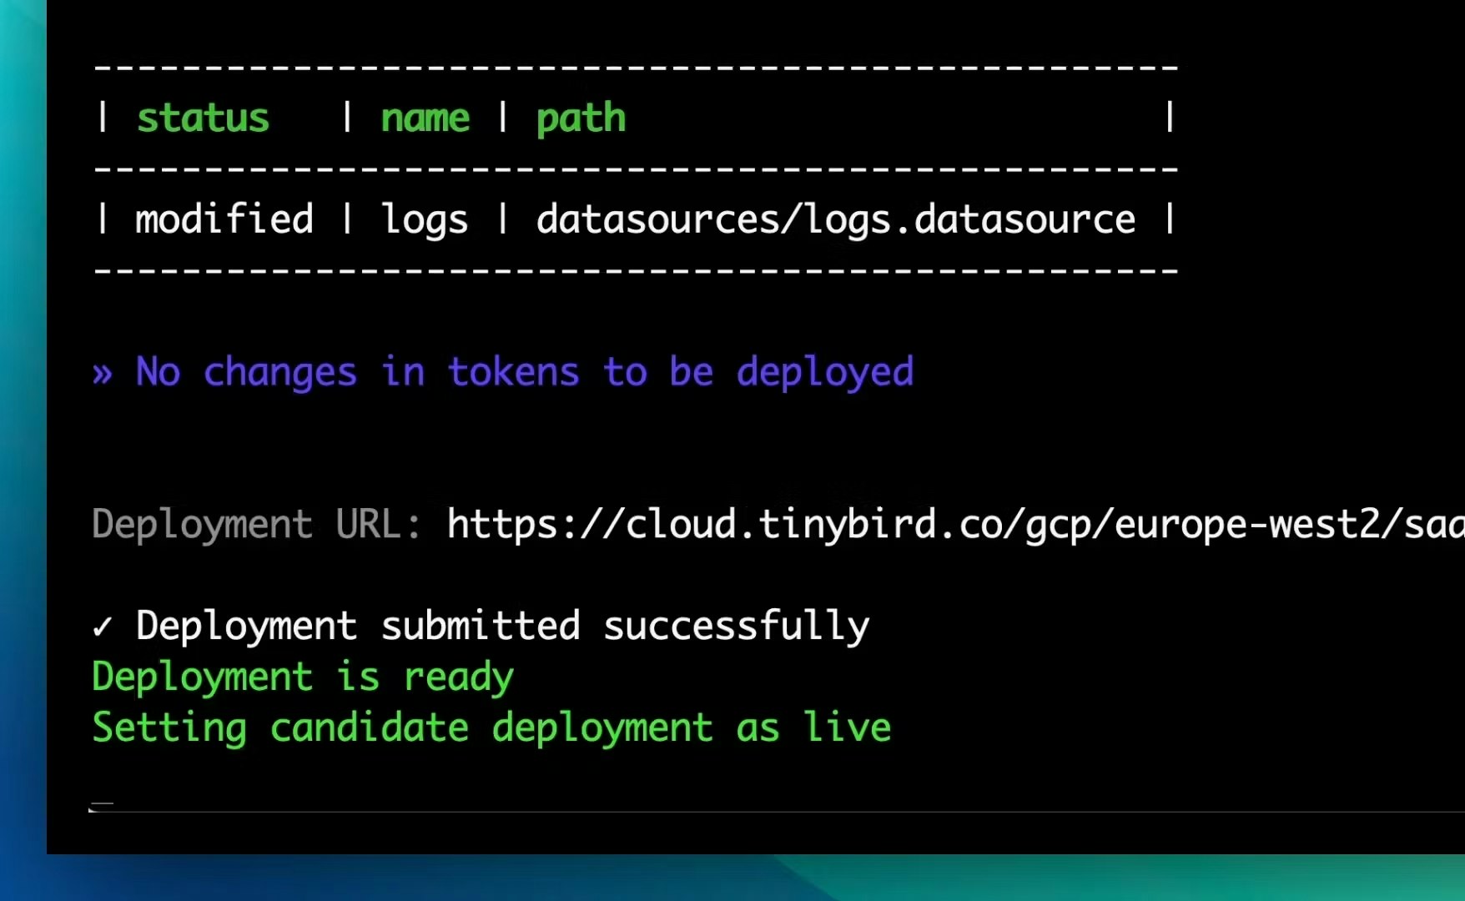
Task: Click the 'Deployment URL:' label
Action: point(257,525)
